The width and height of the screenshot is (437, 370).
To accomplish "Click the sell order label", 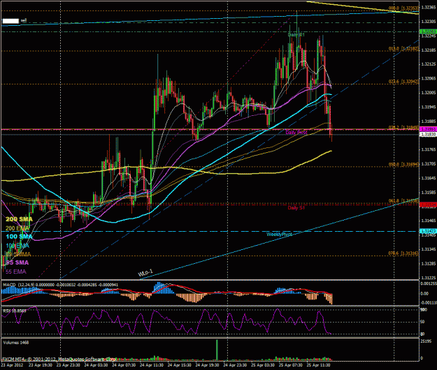I will (x=24, y=20).
